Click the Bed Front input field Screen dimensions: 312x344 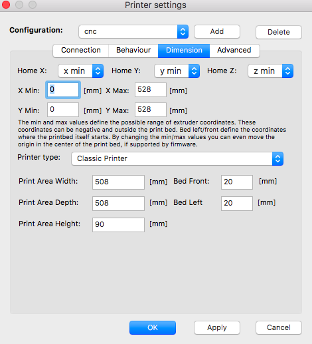[x=237, y=182]
